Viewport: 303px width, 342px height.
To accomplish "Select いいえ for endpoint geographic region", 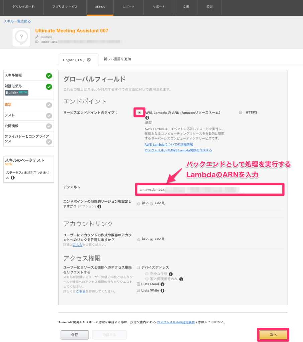I will coord(151,204).
